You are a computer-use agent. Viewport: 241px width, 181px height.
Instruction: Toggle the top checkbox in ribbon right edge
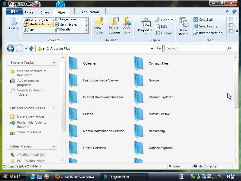[x=231, y=19]
